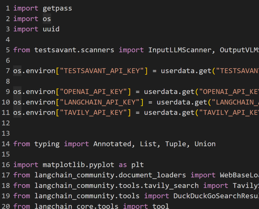Place cursor on uuid in line 3
Screen dimensions: 259x209
[x=51, y=29]
